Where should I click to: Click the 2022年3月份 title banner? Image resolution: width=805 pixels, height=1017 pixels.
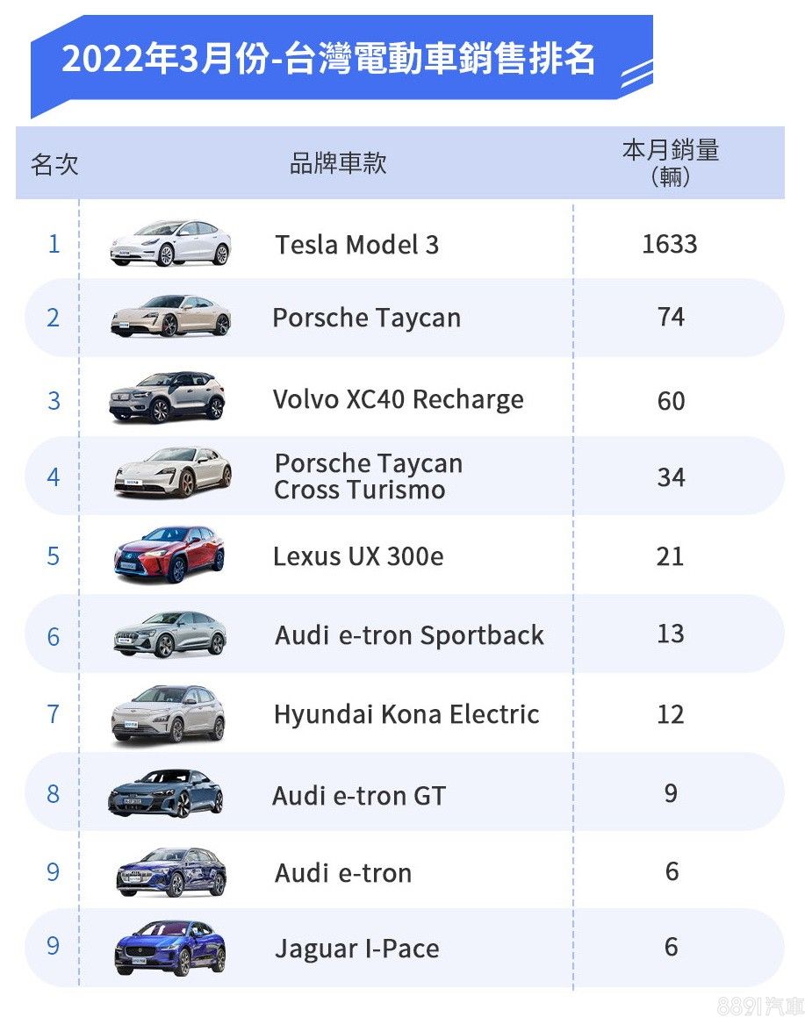(328, 60)
